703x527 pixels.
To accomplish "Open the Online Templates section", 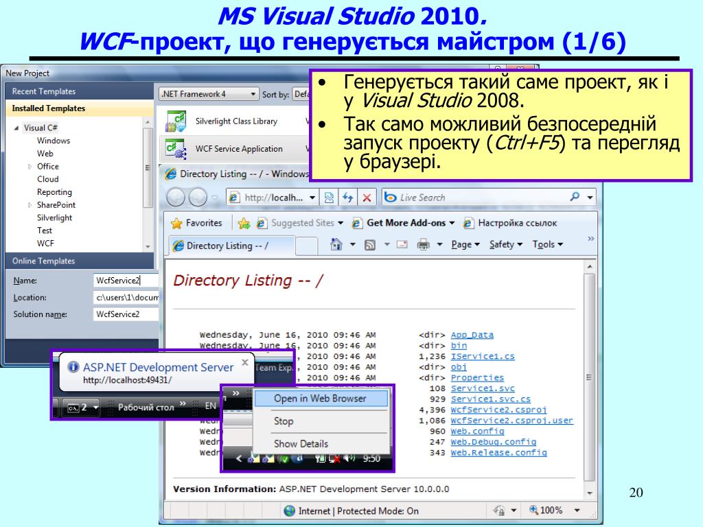I will click(80, 261).
